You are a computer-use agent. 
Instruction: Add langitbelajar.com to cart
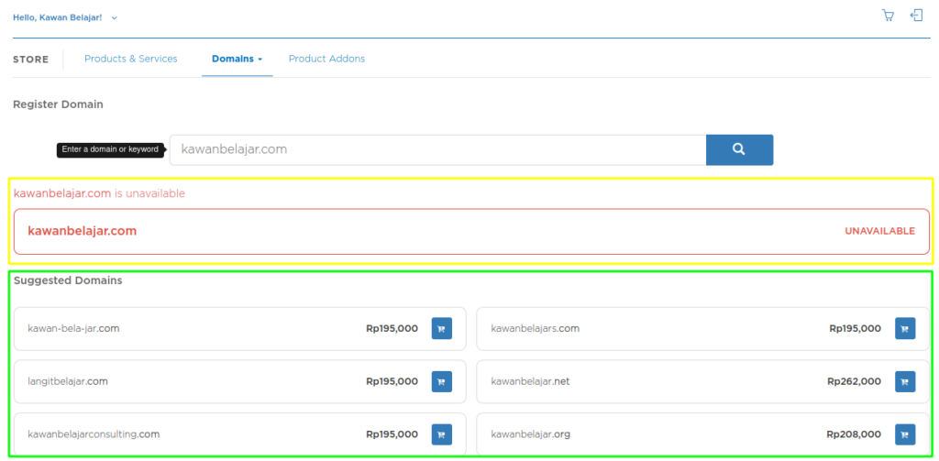click(x=441, y=382)
